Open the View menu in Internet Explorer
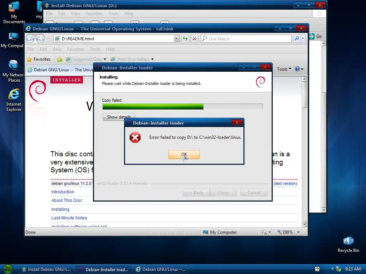 (57, 49)
